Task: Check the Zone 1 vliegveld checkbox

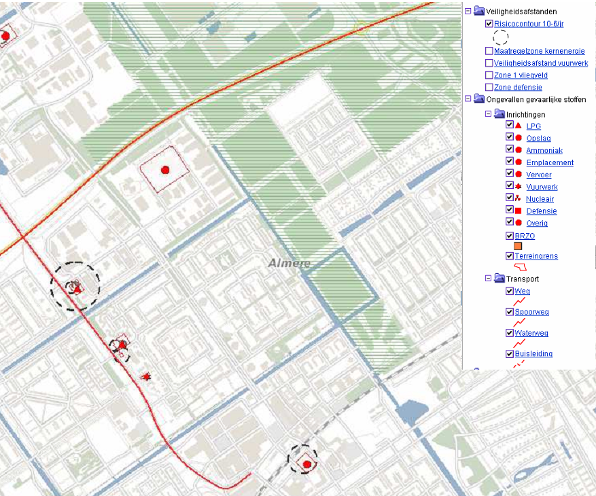Action: 489,75
